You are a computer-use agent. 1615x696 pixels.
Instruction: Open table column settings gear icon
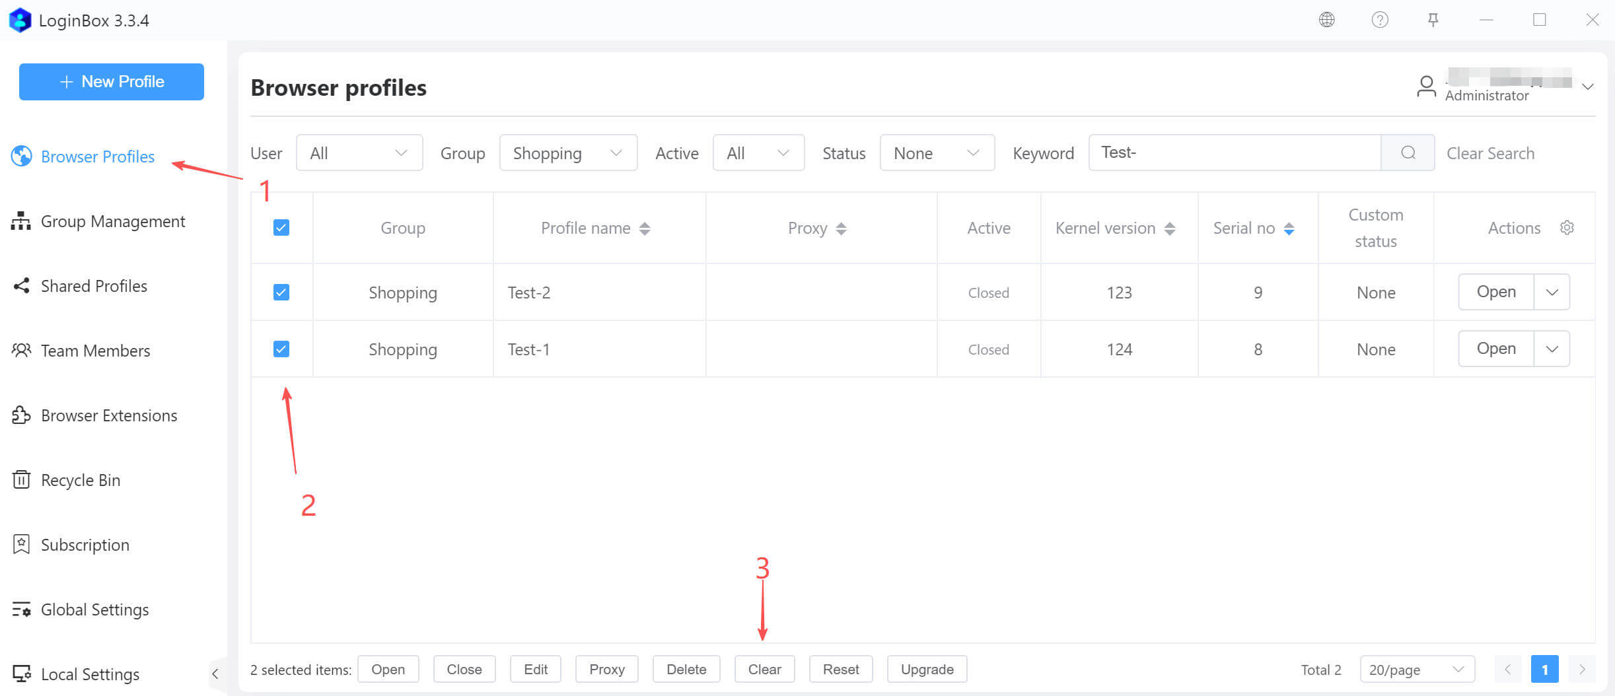1567,228
